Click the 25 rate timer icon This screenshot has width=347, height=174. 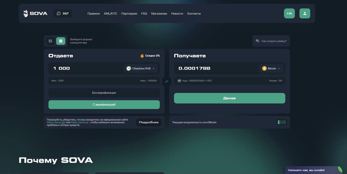pos(179,81)
